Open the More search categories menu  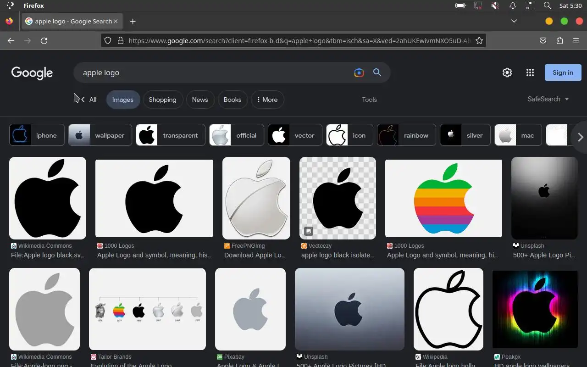pos(267,100)
